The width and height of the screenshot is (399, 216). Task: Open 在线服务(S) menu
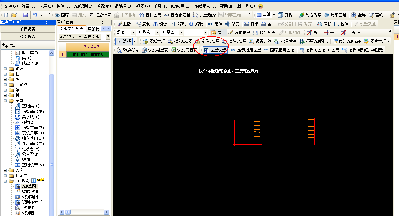[205, 6]
